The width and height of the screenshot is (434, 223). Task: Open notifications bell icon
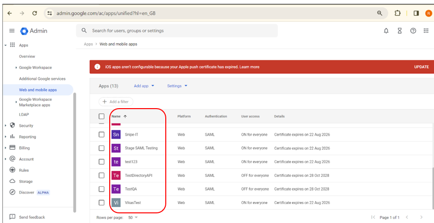pos(386,31)
